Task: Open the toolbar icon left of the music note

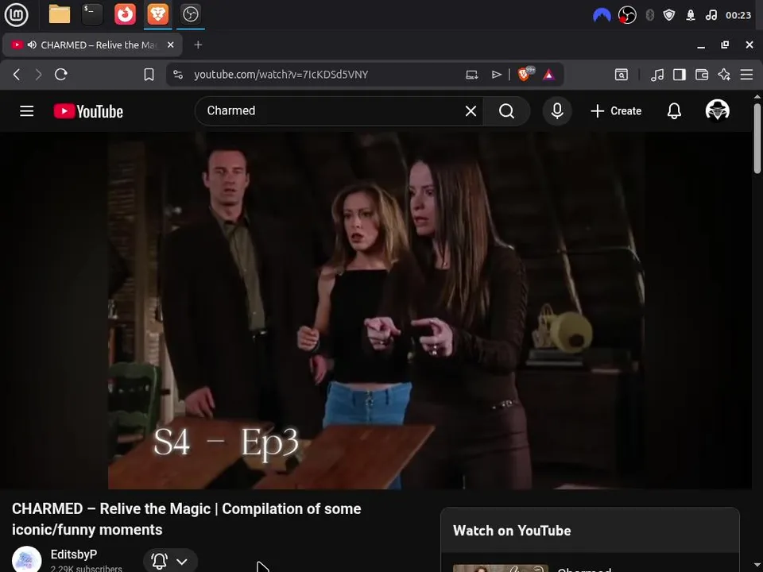Action: coord(622,75)
